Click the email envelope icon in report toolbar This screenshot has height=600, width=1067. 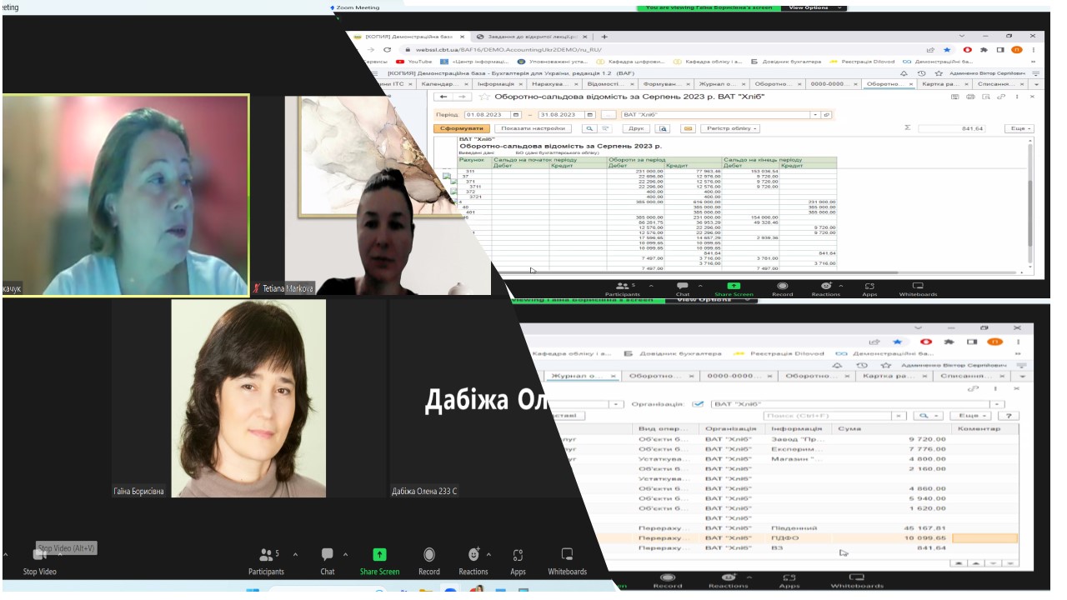coord(688,128)
